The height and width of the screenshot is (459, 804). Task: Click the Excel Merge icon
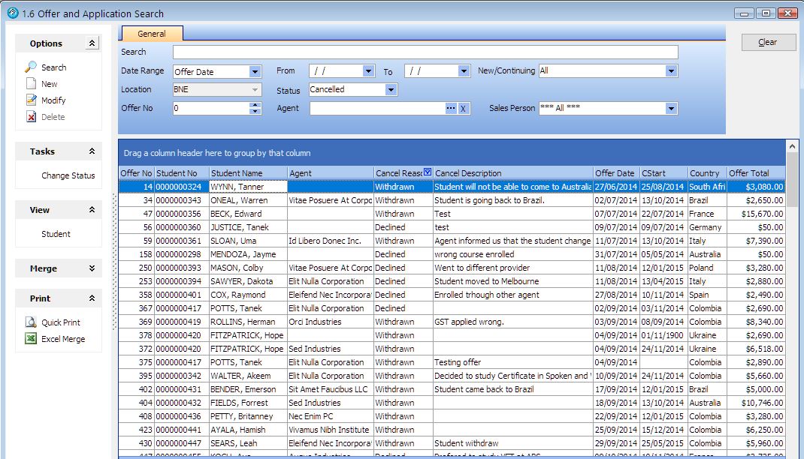click(31, 339)
